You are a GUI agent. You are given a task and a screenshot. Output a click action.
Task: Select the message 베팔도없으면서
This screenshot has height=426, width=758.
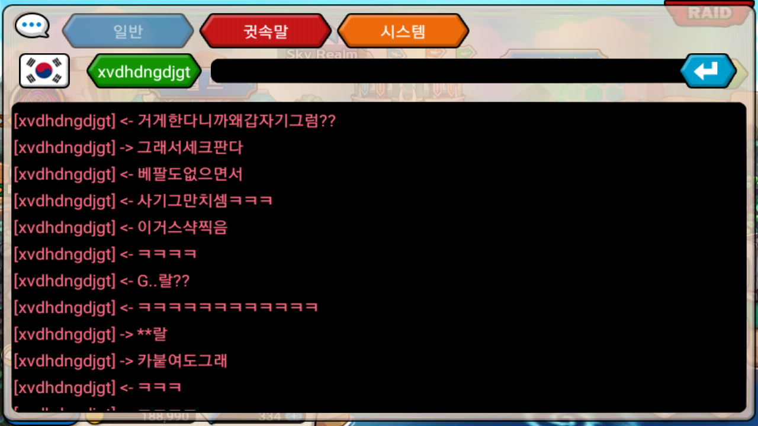190,174
